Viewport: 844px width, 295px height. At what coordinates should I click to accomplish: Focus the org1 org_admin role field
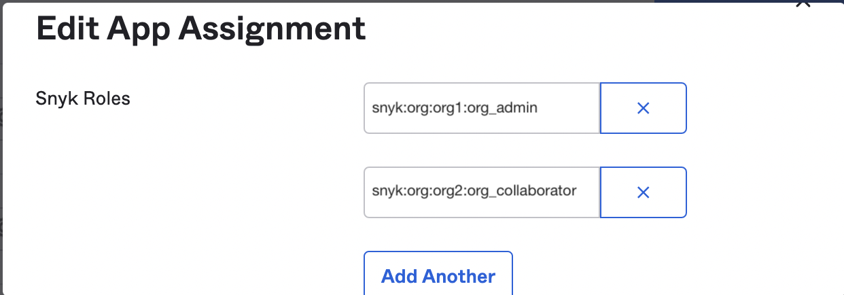tap(481, 108)
